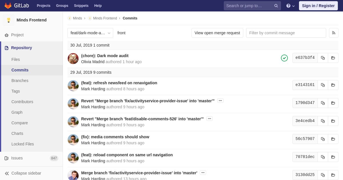Image resolution: width=343 pixels, height=180 pixels.
Task: Open the commits RSS feed icon
Action: pyautogui.click(x=334, y=33)
